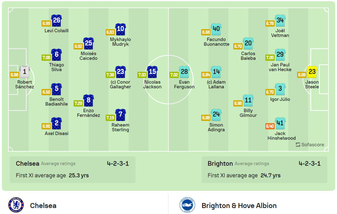Screen dimensions: 337x214
Task: Select Robert Sánchez's goalkeeper jersey
Action: (x=25, y=71)
